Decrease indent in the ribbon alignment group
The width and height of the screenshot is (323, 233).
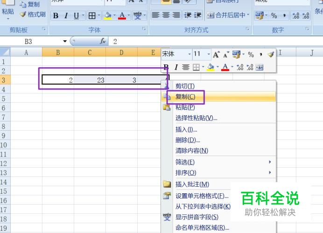(x=188, y=15)
